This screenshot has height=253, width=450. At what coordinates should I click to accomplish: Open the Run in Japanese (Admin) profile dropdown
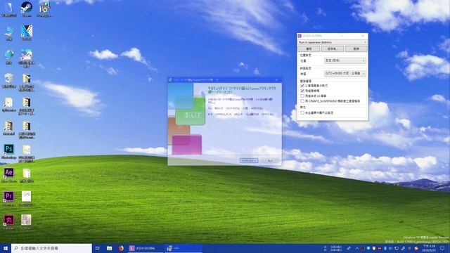(333, 42)
